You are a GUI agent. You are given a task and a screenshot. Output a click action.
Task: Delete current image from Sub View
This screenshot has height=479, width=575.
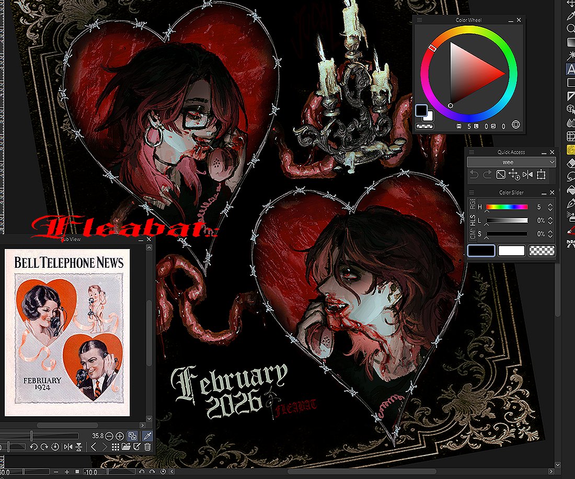tap(147, 447)
